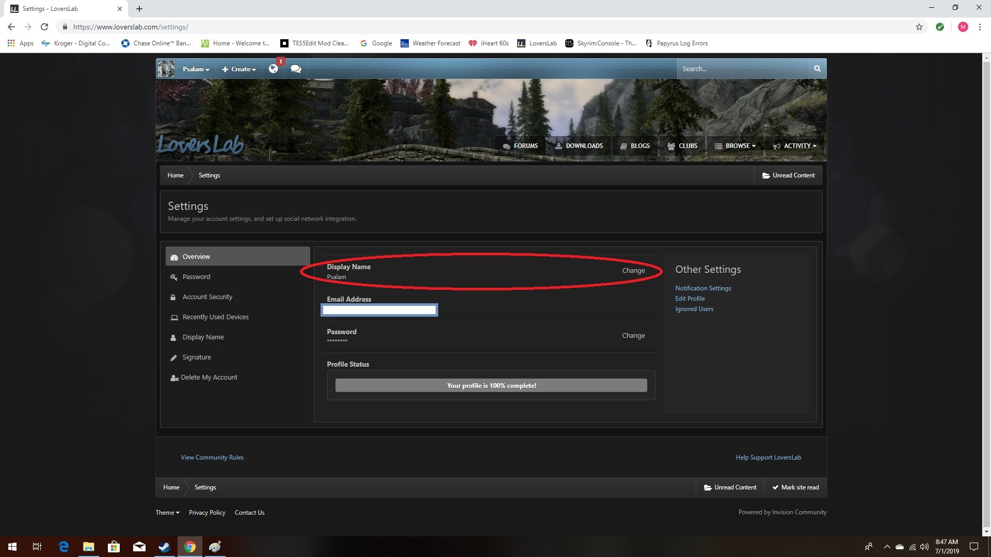Click the Home breadcrumb at top
991x557 pixels.
click(175, 175)
